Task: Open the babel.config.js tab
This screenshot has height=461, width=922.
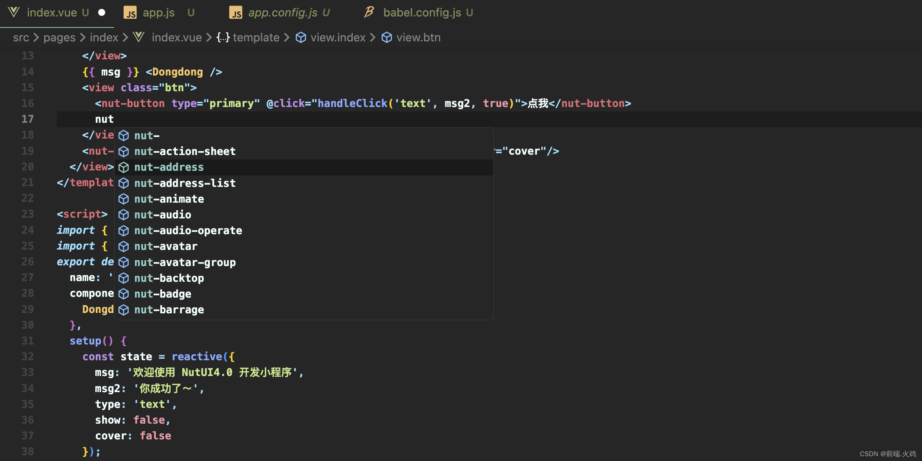Action: click(422, 13)
